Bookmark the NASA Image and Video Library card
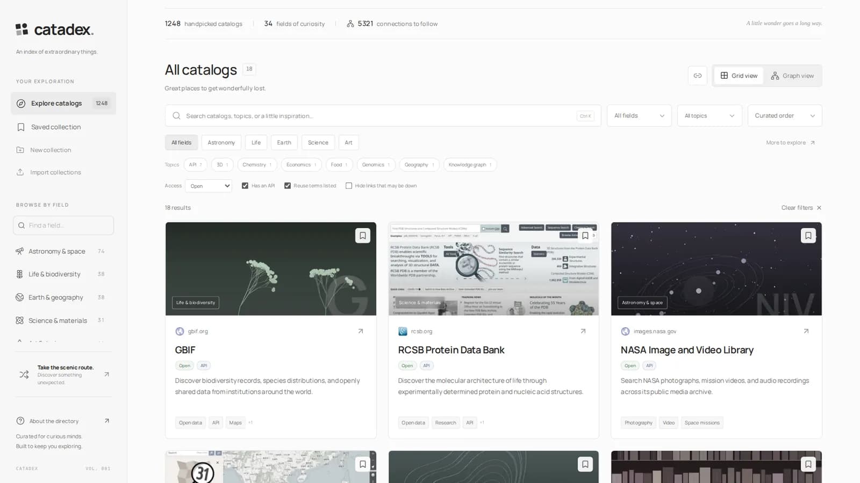This screenshot has width=860, height=483. coord(808,236)
